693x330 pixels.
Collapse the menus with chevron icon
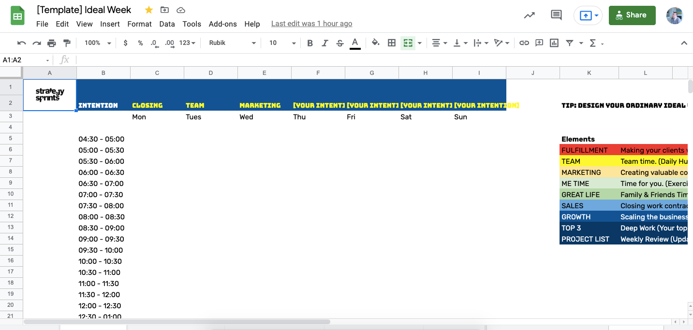[684, 43]
